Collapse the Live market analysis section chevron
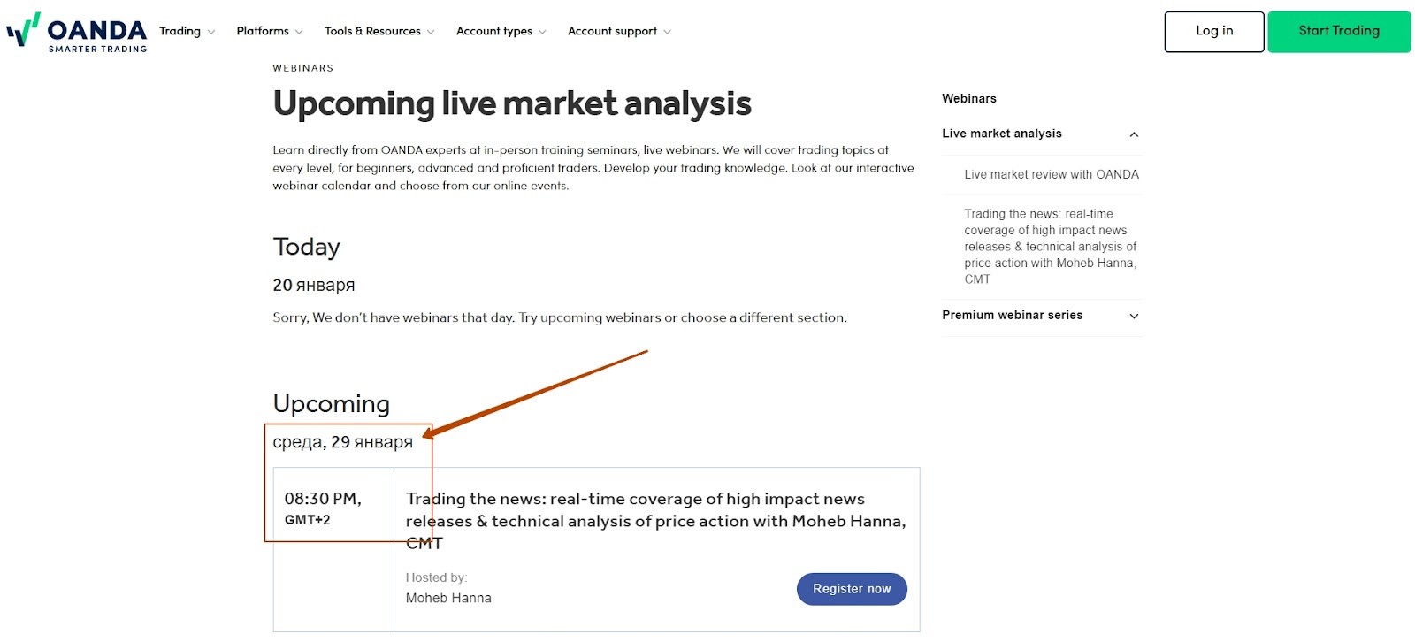This screenshot has width=1415, height=642. point(1134,134)
